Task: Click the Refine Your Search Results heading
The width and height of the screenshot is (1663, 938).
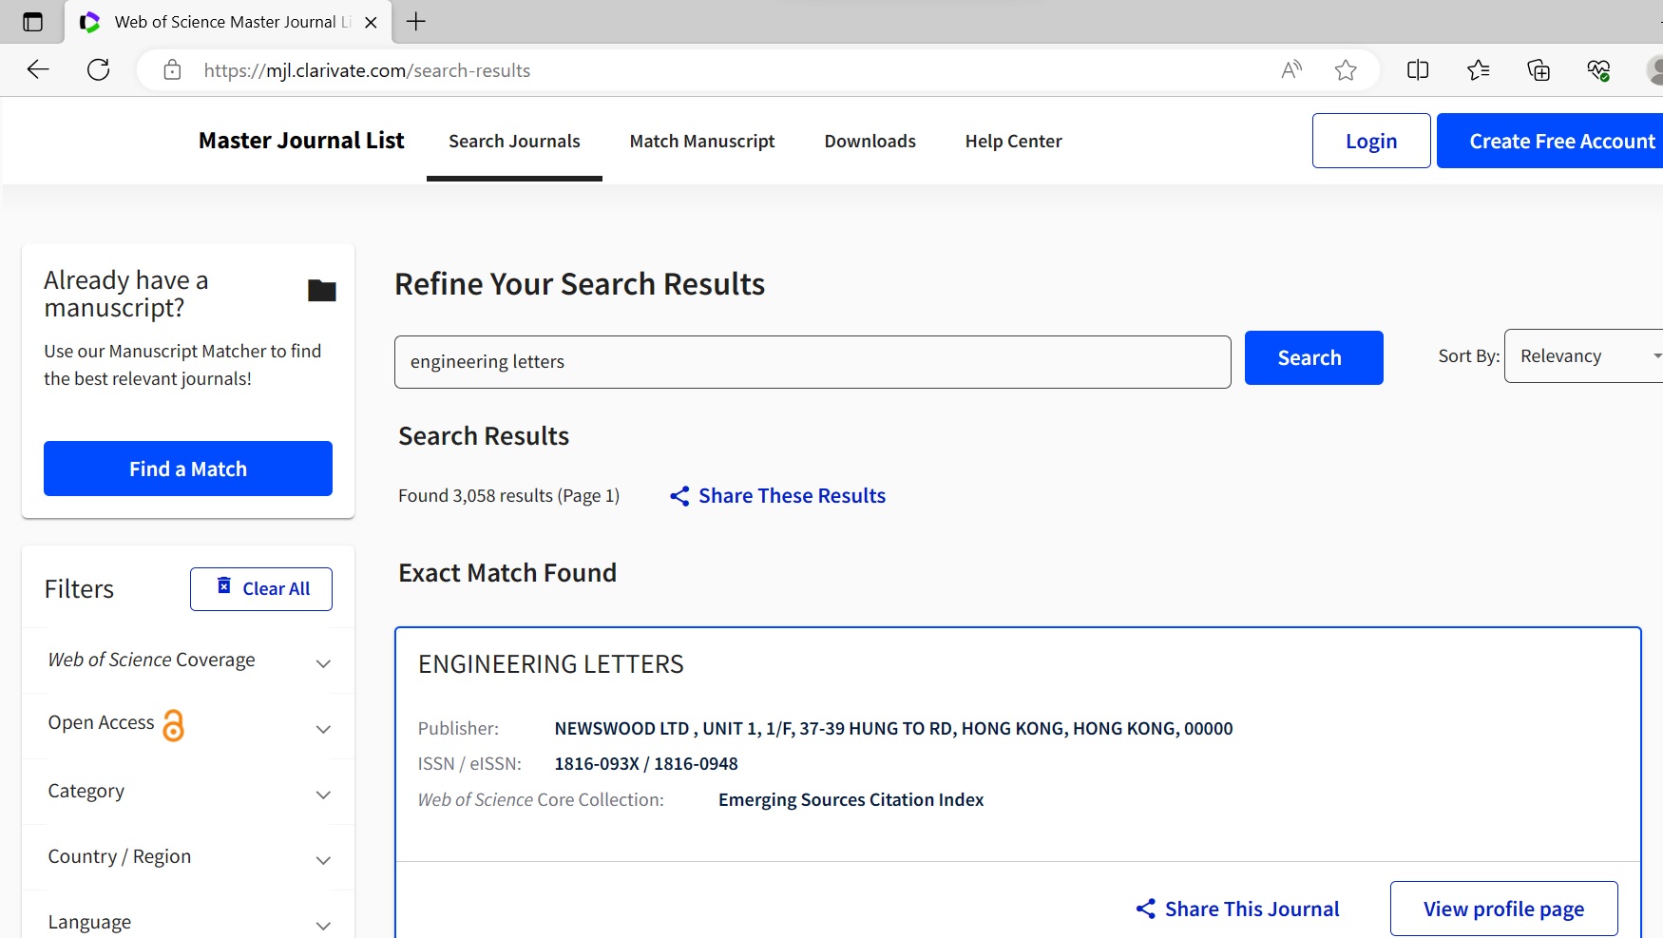Action: pyautogui.click(x=580, y=283)
